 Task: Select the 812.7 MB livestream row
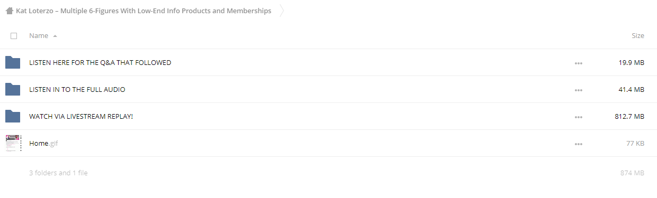[x=328, y=116]
